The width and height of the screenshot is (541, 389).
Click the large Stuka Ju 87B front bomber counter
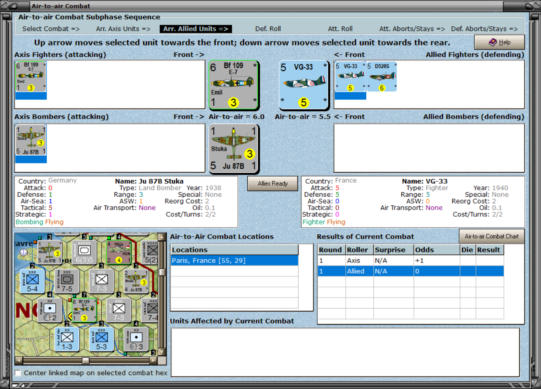pos(234,149)
